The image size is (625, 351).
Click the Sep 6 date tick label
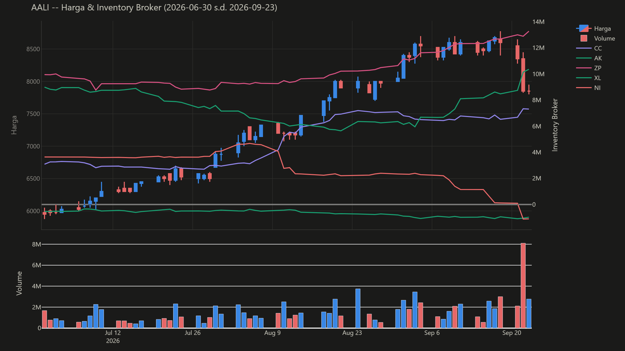point(432,333)
